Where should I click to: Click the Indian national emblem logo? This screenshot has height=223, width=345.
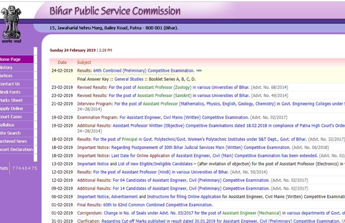pyautogui.click(x=11, y=22)
